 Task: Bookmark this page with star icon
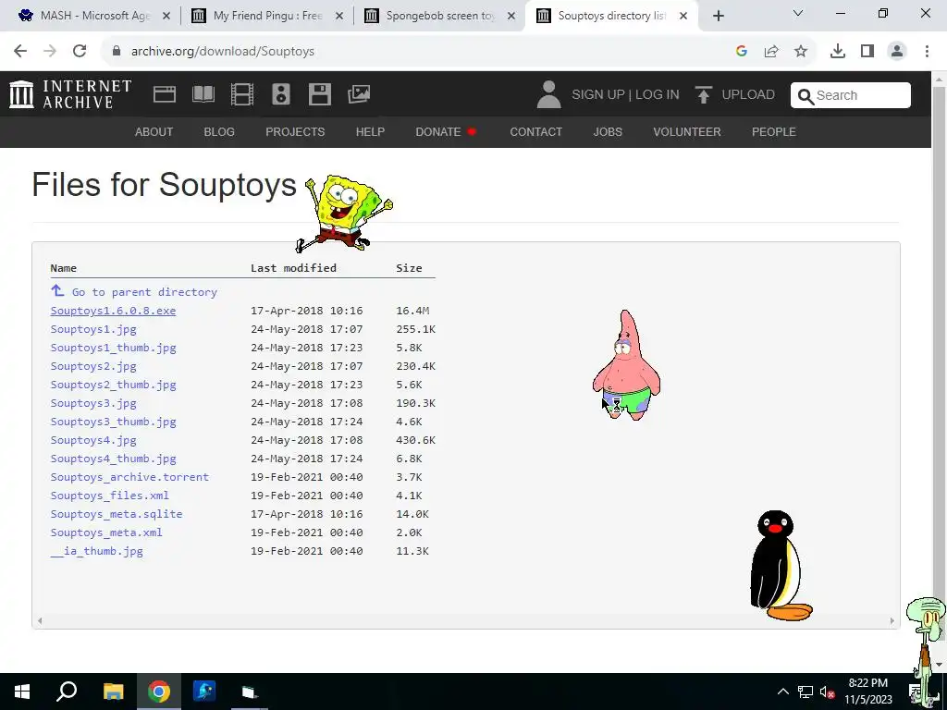click(x=801, y=52)
